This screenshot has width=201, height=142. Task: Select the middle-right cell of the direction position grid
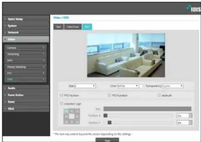click(77, 116)
